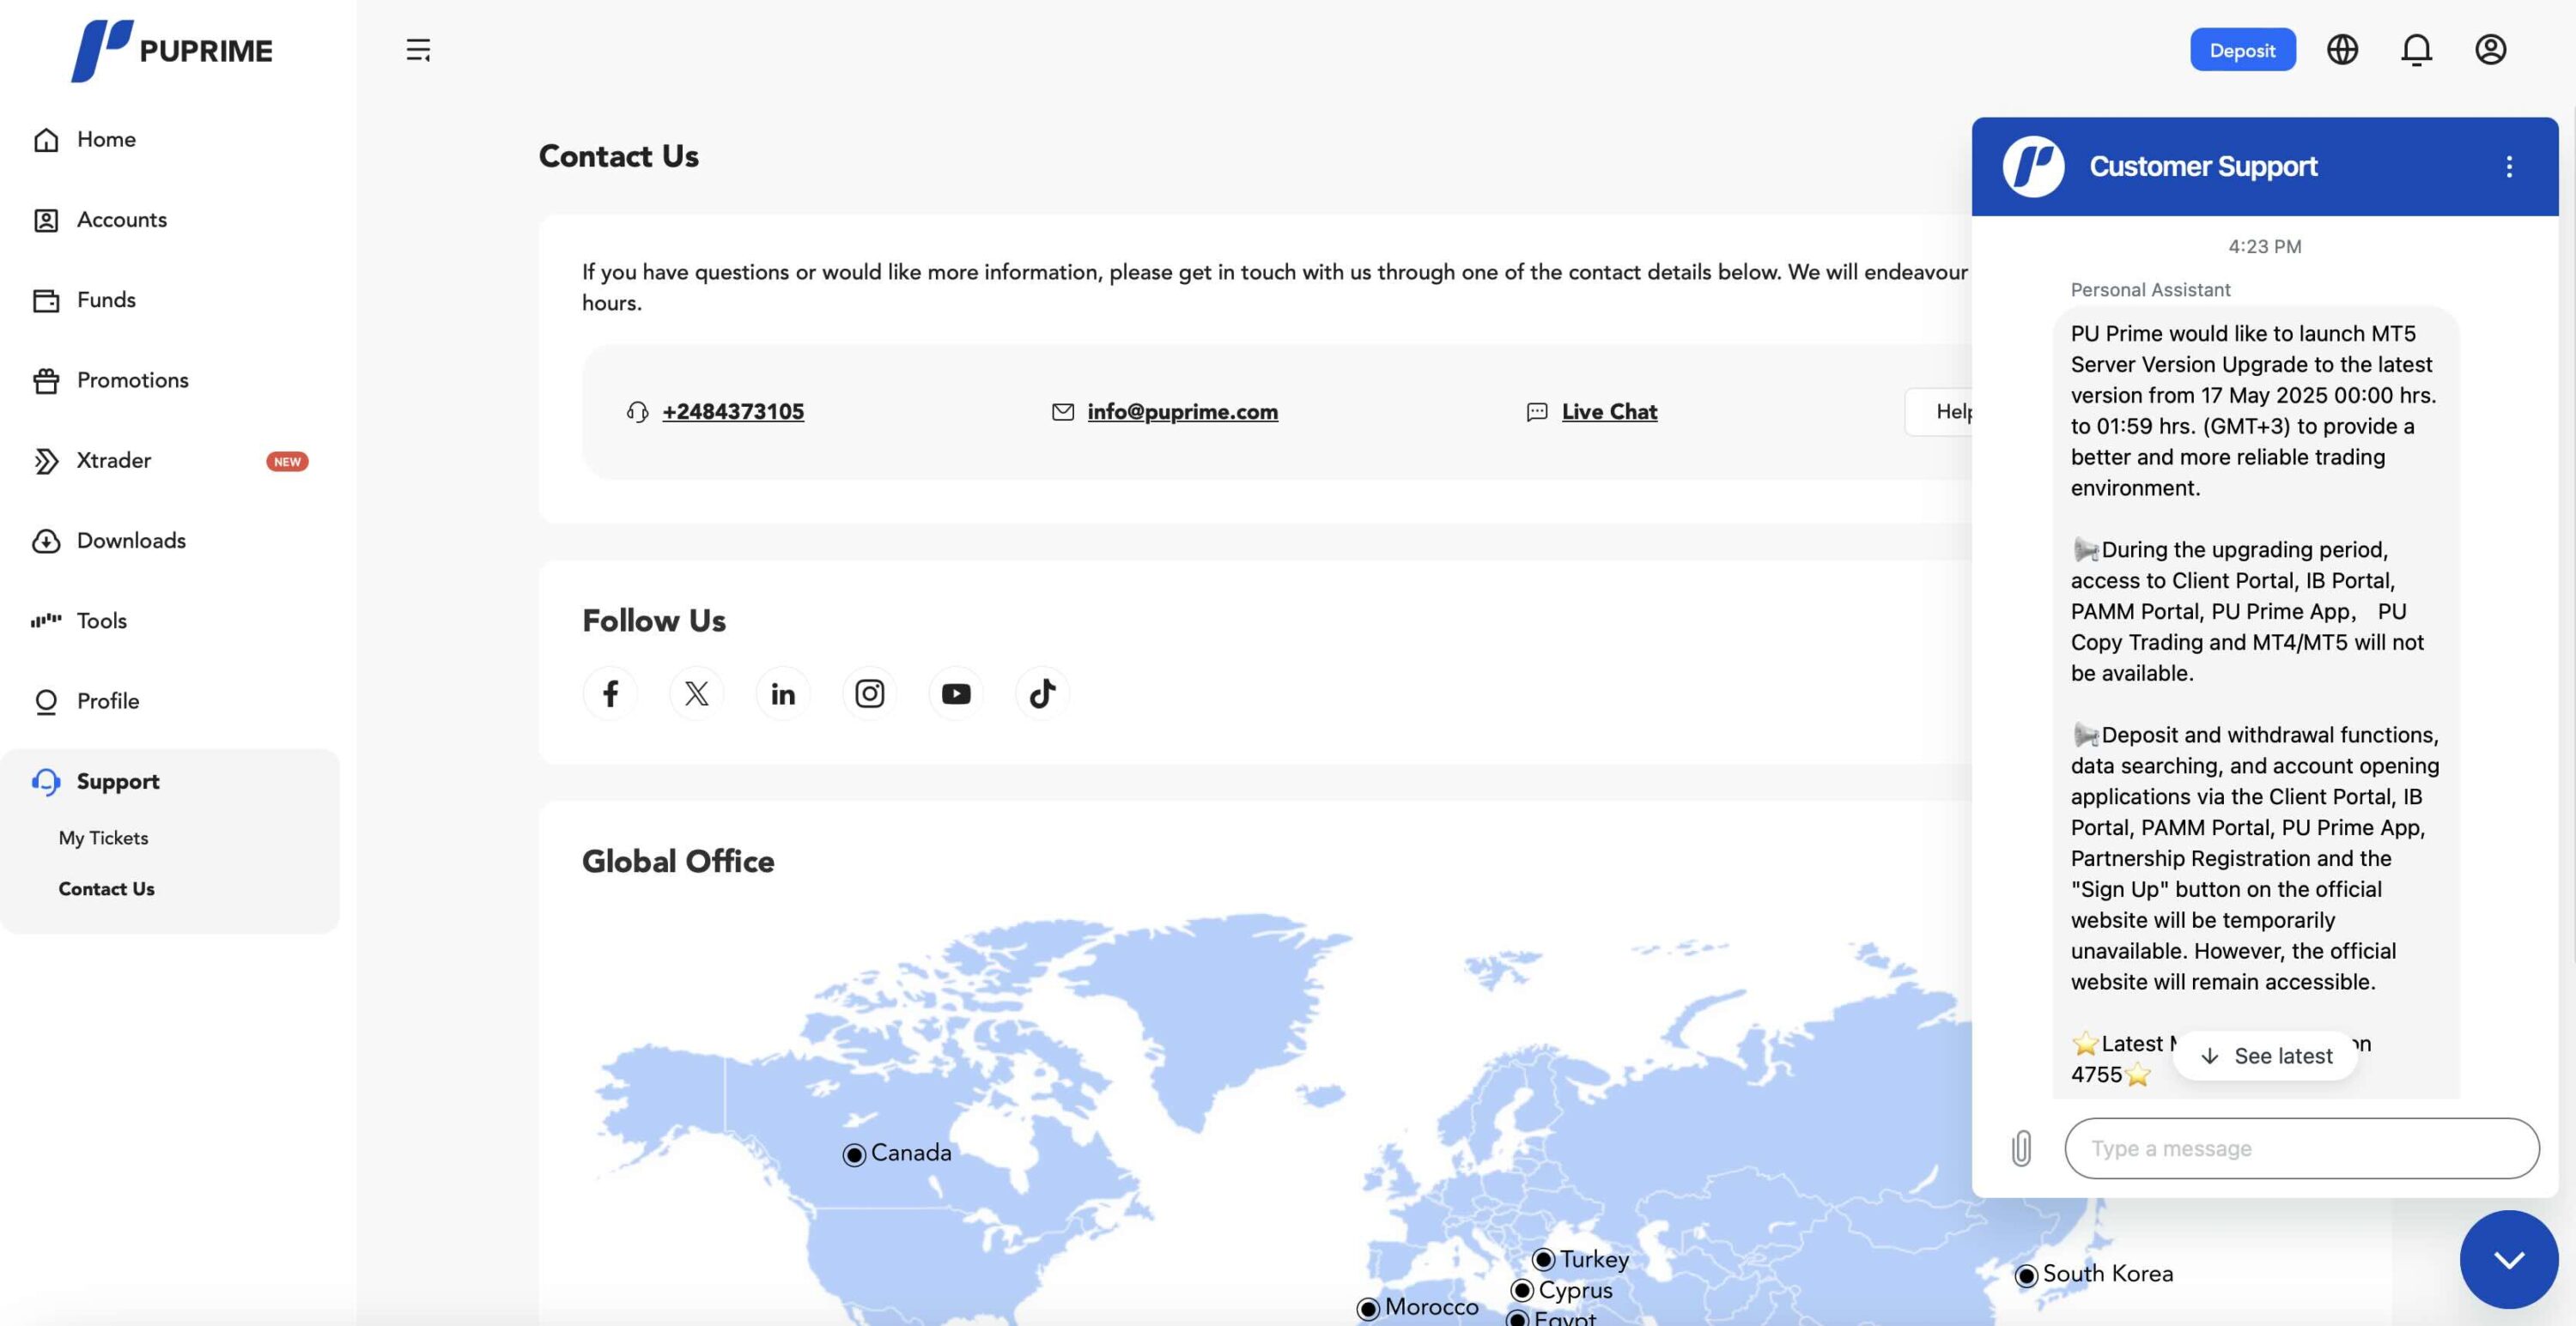The width and height of the screenshot is (2576, 1326).
Task: Click the PUPRIME logo
Action: [x=172, y=50]
